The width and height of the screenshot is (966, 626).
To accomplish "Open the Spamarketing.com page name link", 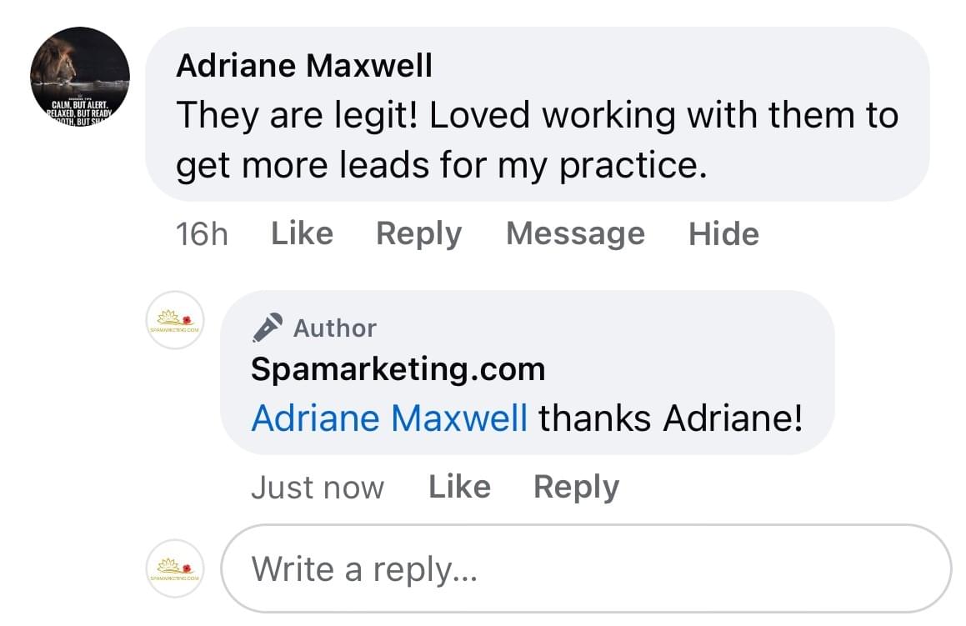I will (398, 368).
